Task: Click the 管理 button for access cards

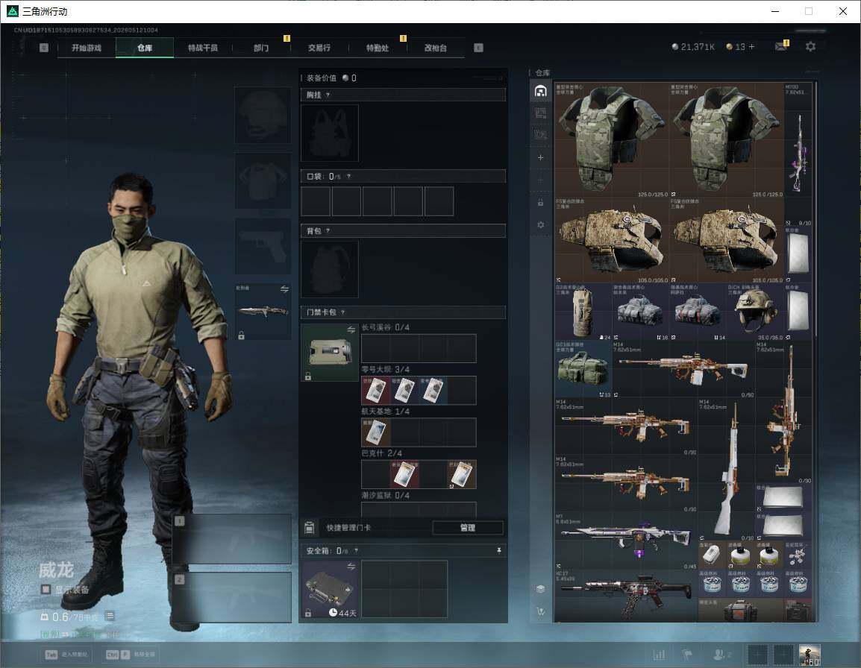Action: pos(467,528)
